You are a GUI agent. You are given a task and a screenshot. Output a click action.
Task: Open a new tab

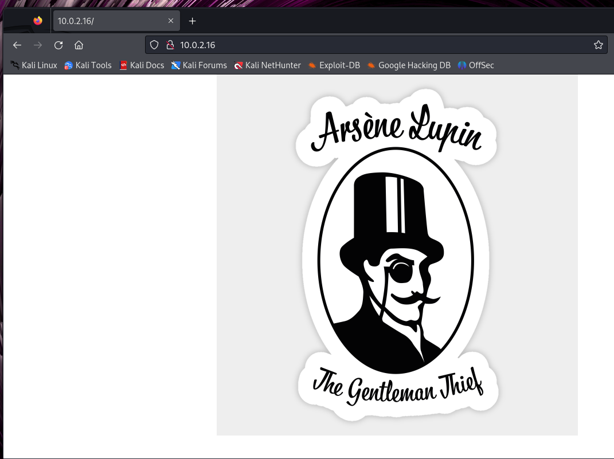pos(192,21)
